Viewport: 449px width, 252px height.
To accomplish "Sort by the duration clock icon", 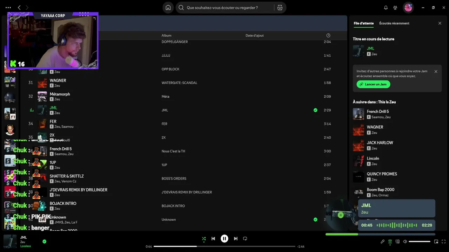I will (x=328, y=36).
